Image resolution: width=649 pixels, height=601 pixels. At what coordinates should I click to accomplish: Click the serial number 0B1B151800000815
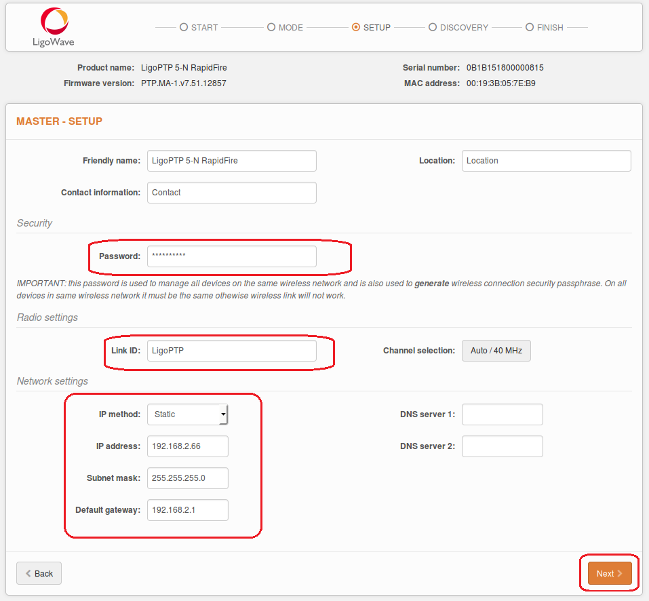(x=505, y=67)
